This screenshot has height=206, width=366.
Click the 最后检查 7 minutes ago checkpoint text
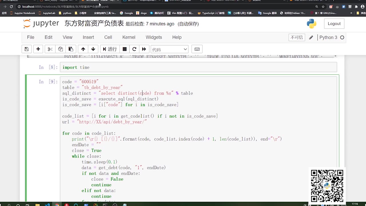150,24
